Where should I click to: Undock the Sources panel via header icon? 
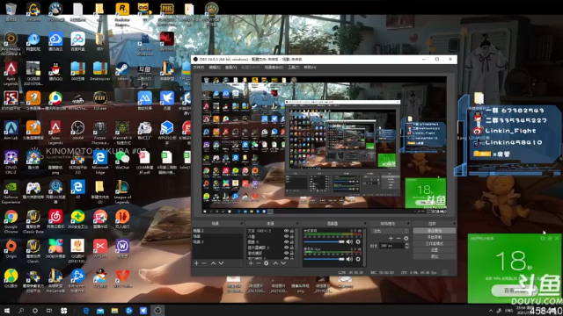point(297,223)
